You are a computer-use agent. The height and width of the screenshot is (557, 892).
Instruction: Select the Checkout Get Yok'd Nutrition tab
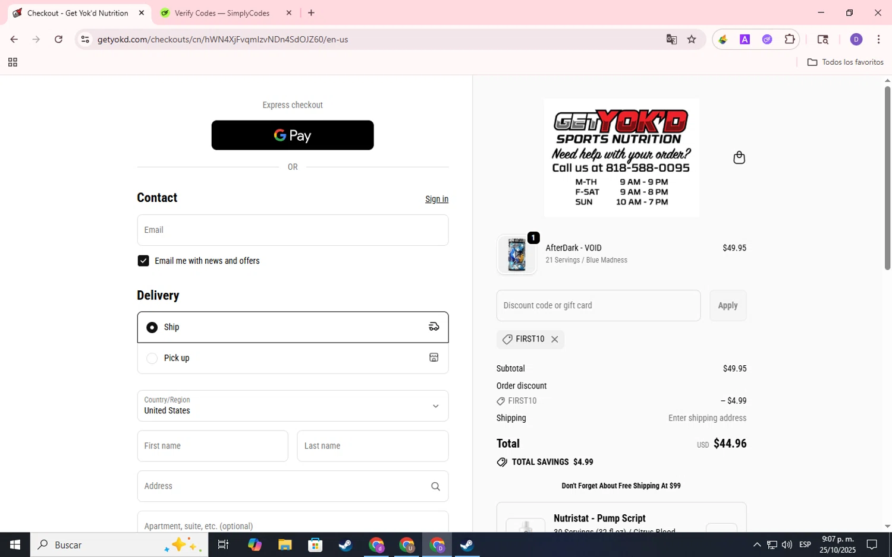78,13
